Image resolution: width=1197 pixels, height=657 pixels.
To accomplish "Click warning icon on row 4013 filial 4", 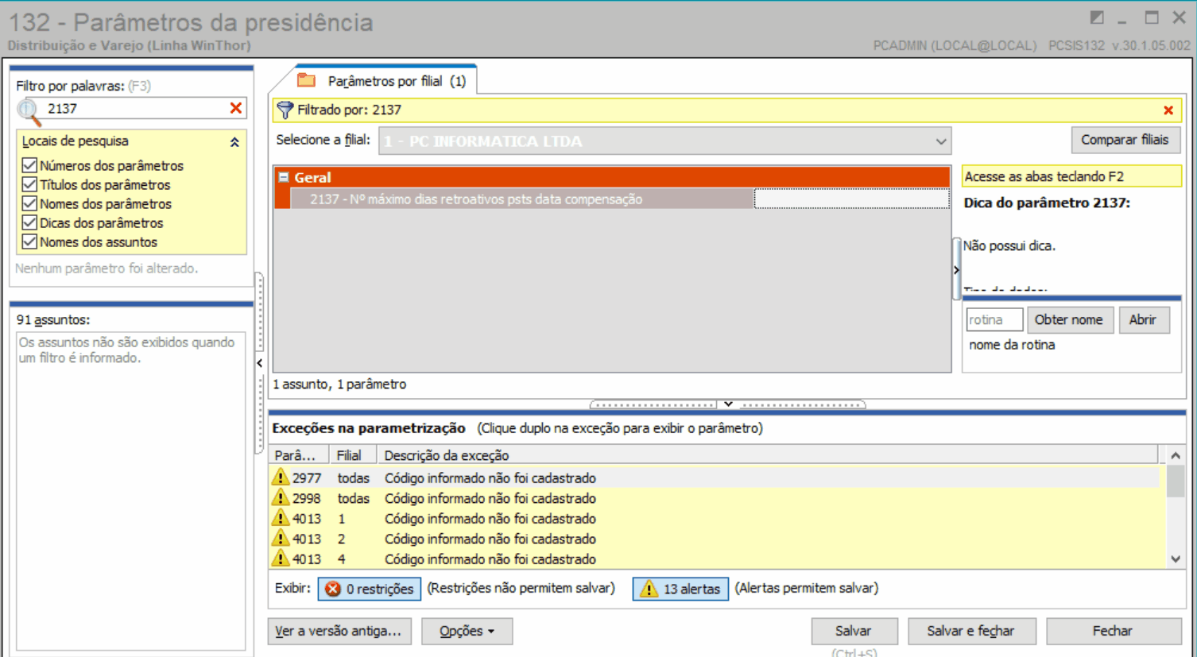I will click(281, 558).
